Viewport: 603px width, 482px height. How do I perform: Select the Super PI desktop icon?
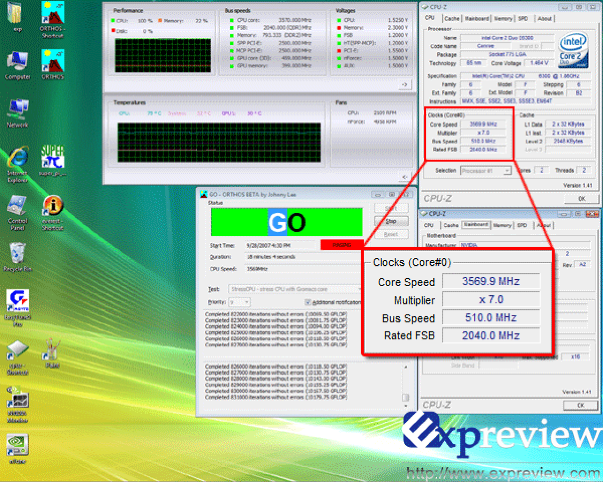point(52,160)
